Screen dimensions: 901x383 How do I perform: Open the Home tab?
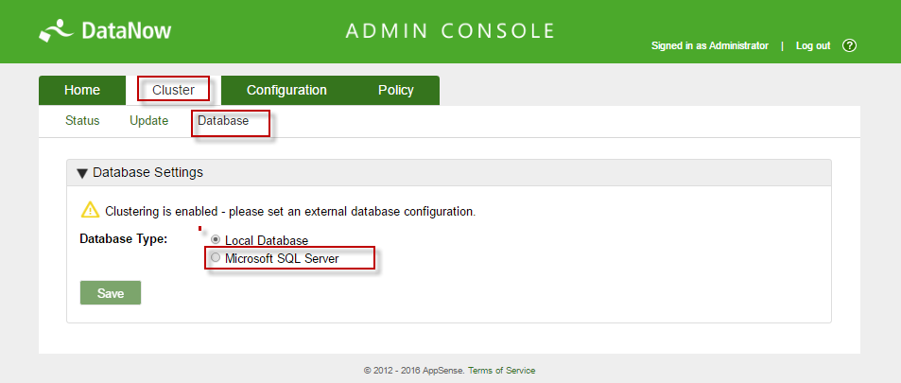click(x=82, y=91)
